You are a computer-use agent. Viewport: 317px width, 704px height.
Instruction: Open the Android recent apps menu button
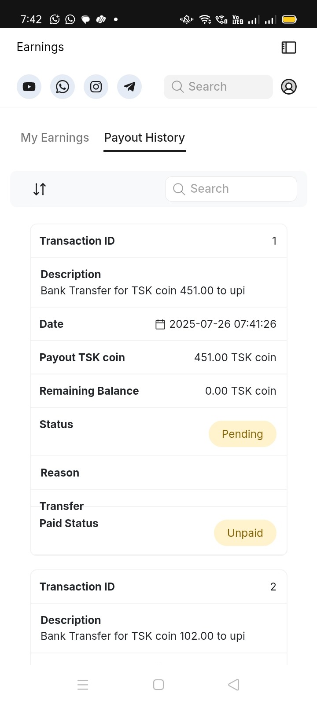[83, 685]
